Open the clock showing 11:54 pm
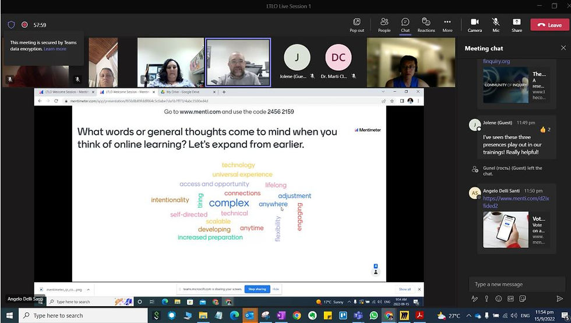Viewport: 571px width, 323px height. (544, 315)
